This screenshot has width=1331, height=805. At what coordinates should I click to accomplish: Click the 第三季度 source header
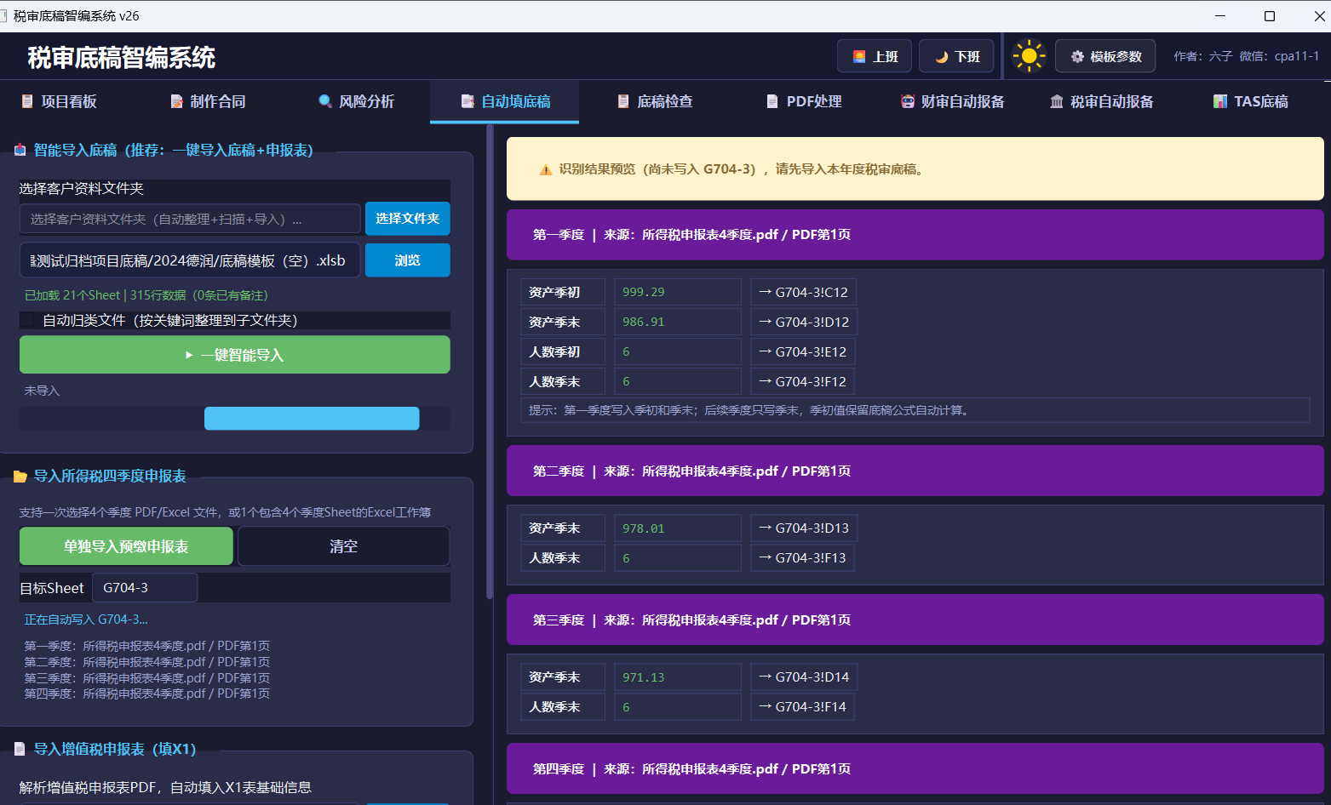click(915, 620)
